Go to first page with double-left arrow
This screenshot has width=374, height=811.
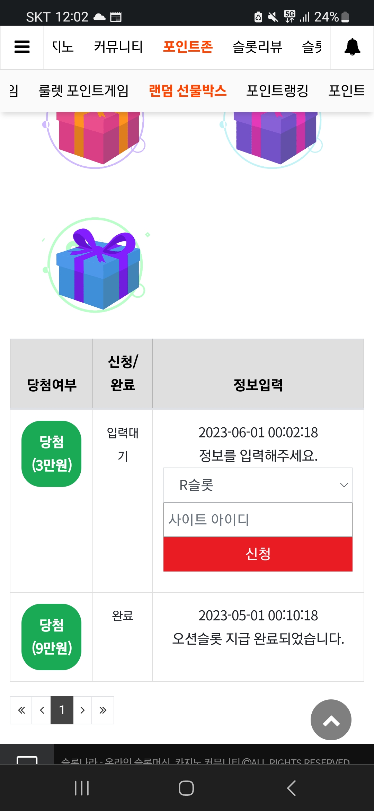coord(21,710)
